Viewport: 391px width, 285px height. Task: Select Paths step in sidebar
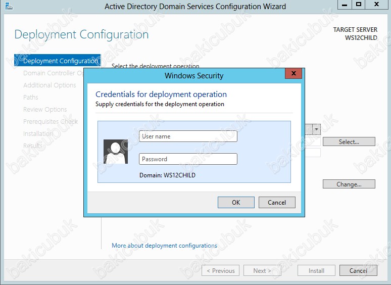(x=31, y=97)
